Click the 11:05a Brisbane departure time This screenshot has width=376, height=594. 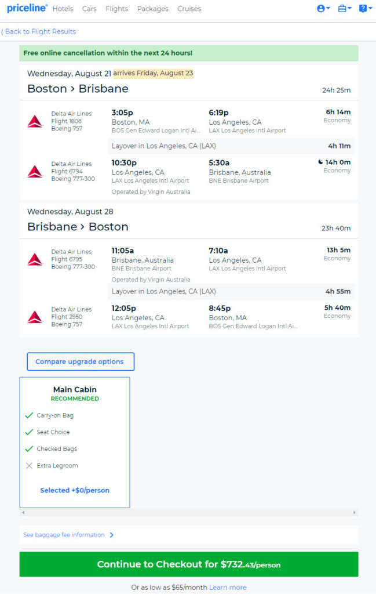(123, 251)
